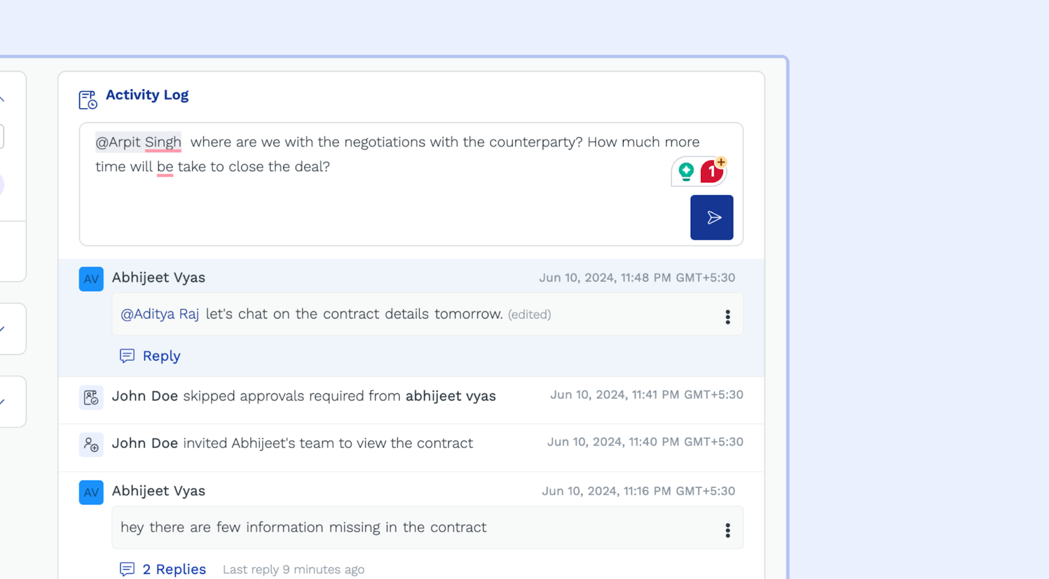The image size is (1049, 579).
Task: Click the AV avatar on 11:16 PM comment
Action: click(91, 492)
